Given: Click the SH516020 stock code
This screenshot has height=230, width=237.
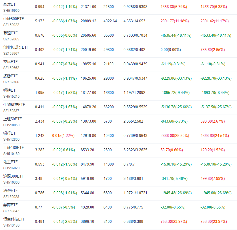Looking at the screenshot, I should click(x=11, y=168).
